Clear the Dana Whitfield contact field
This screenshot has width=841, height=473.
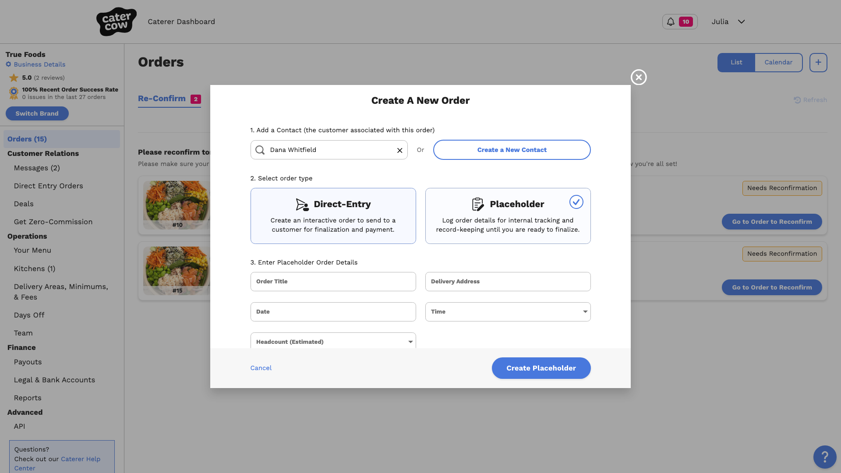[x=399, y=150]
